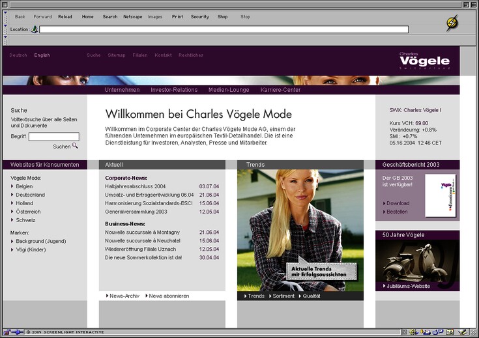479x338 pixels.
Task: Click the Netscape toolbar button
Action: [132, 17]
